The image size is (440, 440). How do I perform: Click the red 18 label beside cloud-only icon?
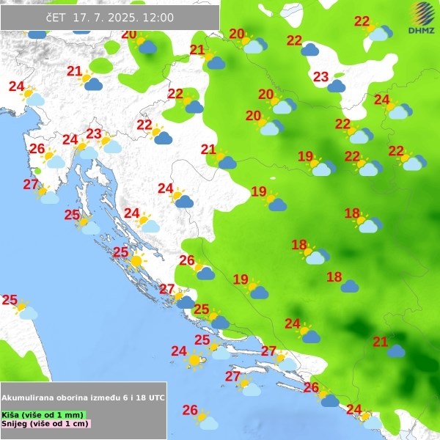click(334, 277)
